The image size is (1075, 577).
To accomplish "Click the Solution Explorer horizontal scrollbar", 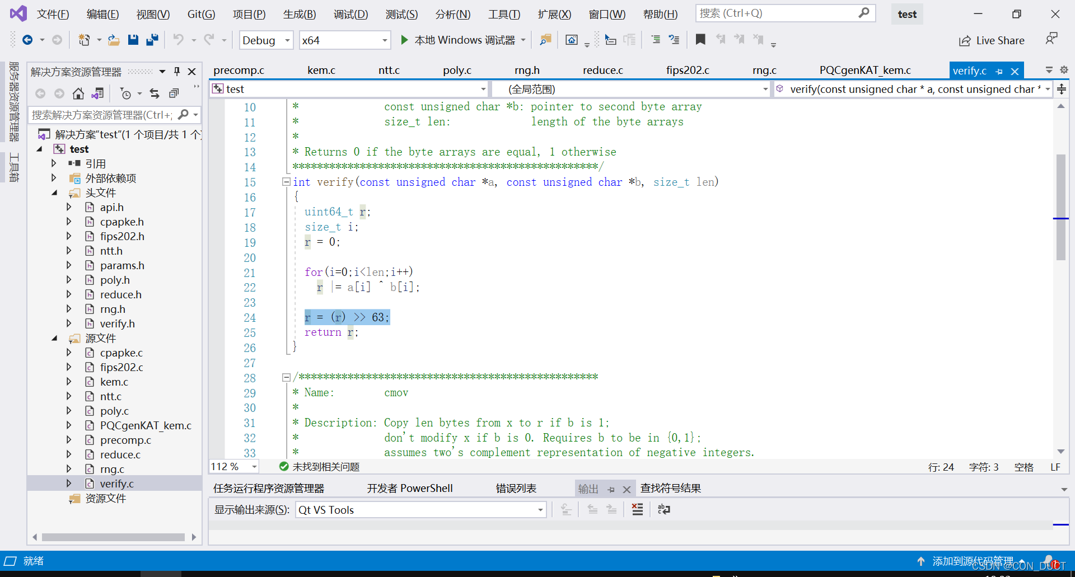I will (x=114, y=537).
